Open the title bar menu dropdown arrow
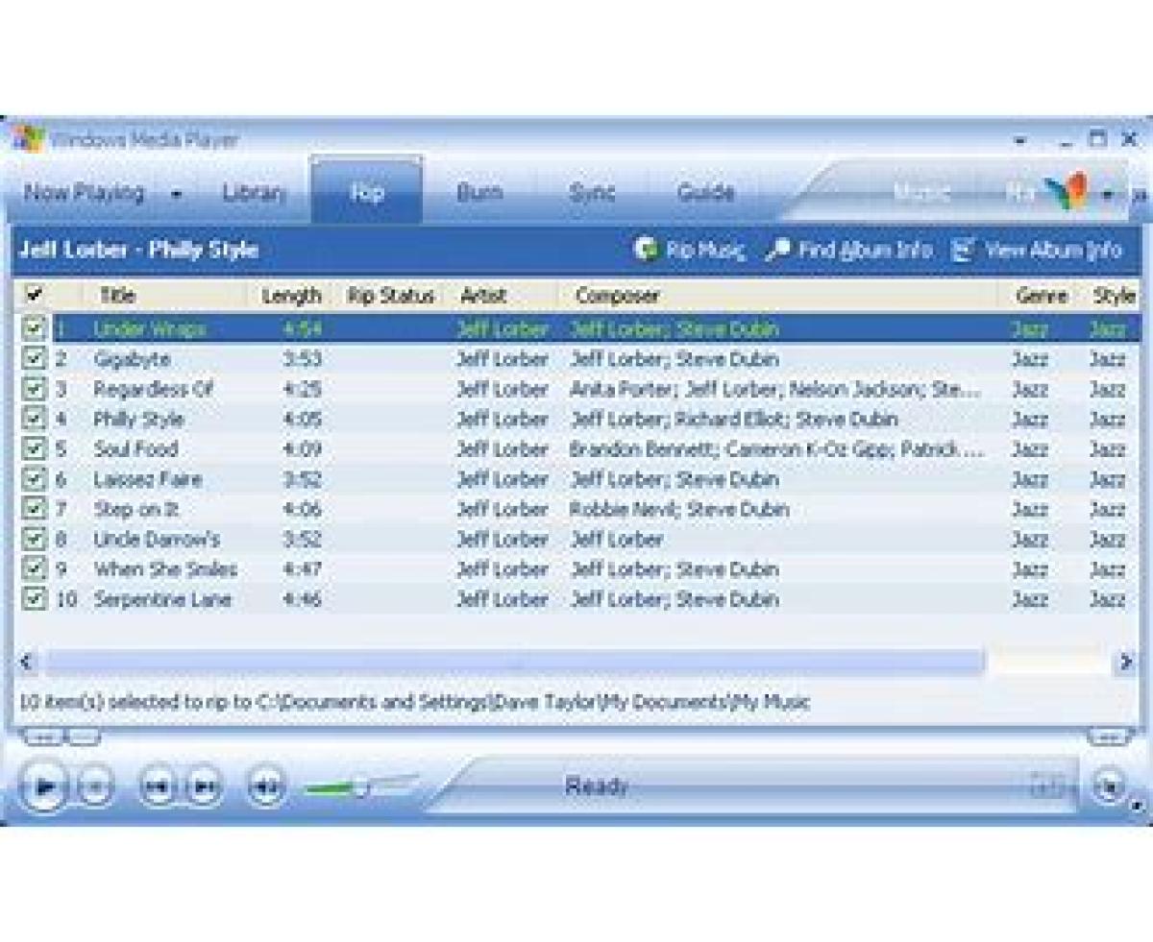The width and height of the screenshot is (1153, 942). coord(1019,141)
